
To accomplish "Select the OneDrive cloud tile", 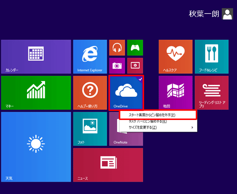I will coord(126,93).
